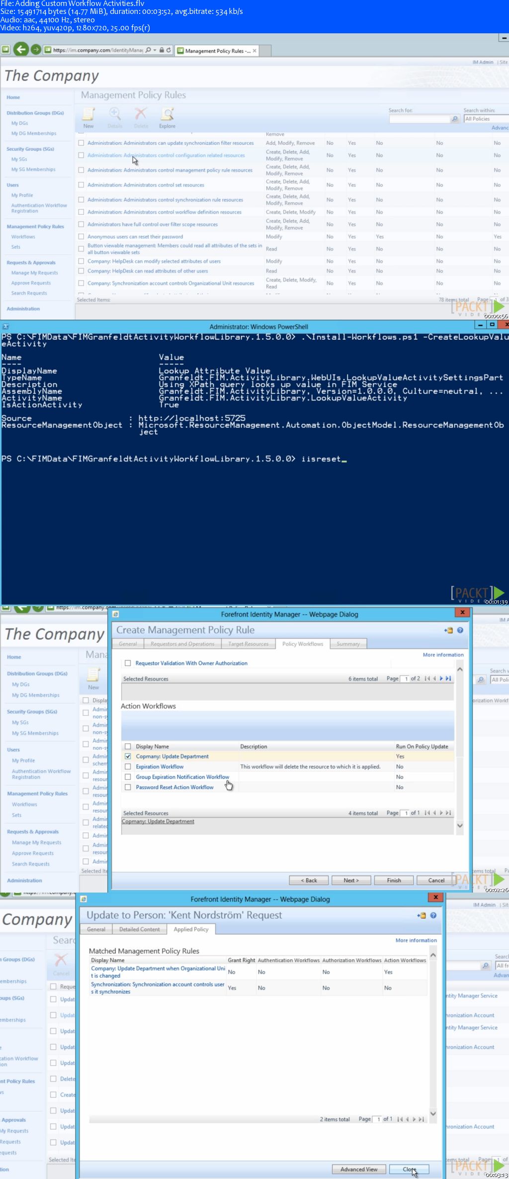Open the Search within All Policies dropdown

tap(486, 119)
